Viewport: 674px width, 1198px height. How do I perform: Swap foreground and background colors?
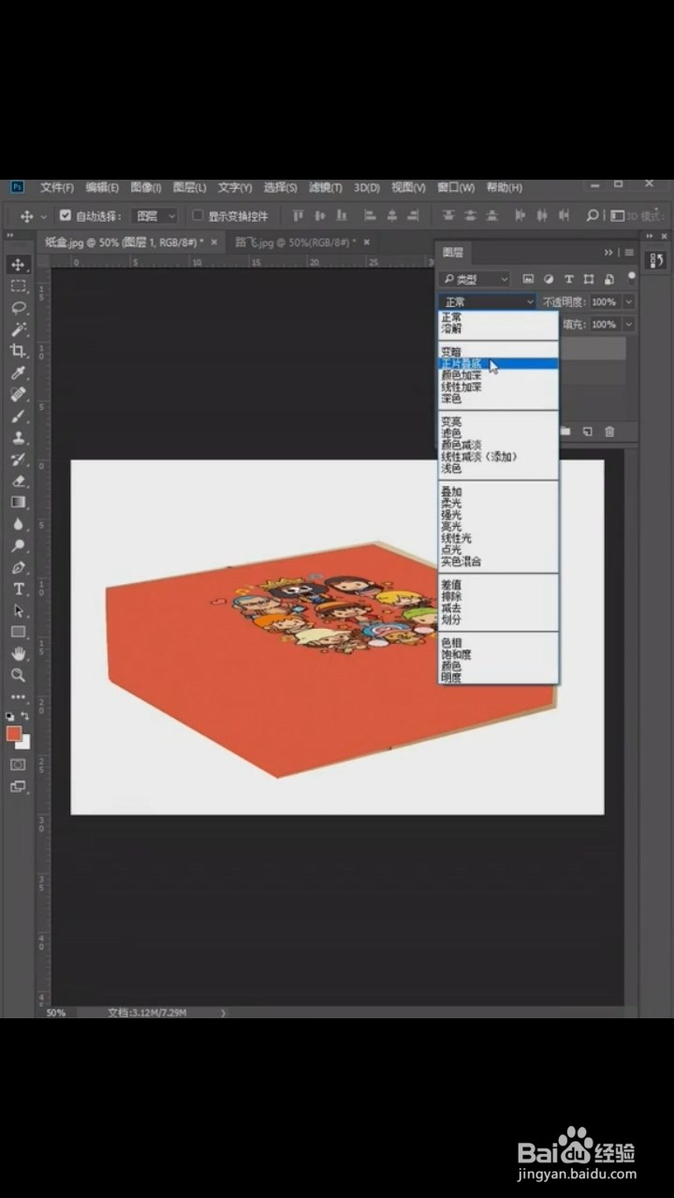click(x=25, y=716)
